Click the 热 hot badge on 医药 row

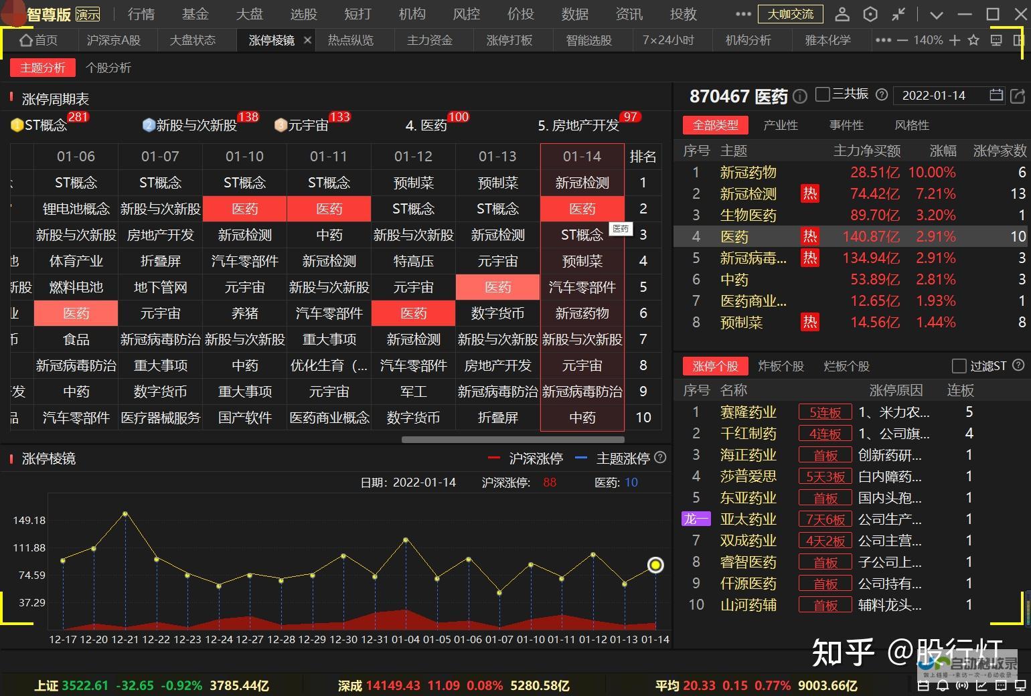tap(810, 236)
